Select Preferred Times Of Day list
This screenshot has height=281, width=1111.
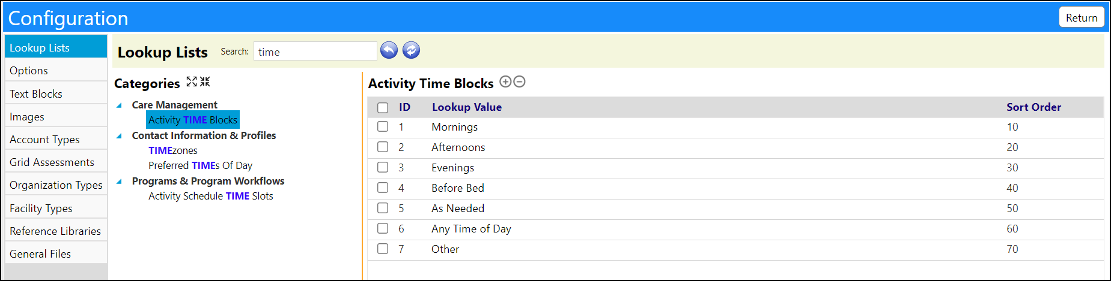[x=200, y=165]
